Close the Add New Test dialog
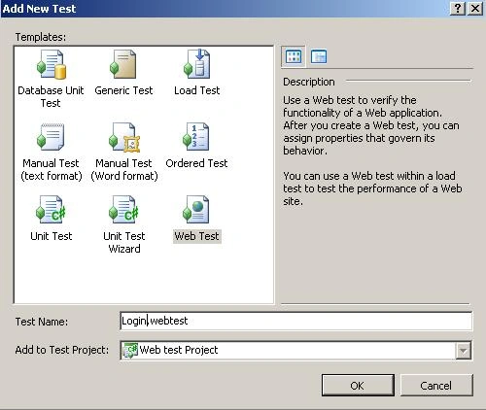This screenshot has height=410, width=486. 475,8
